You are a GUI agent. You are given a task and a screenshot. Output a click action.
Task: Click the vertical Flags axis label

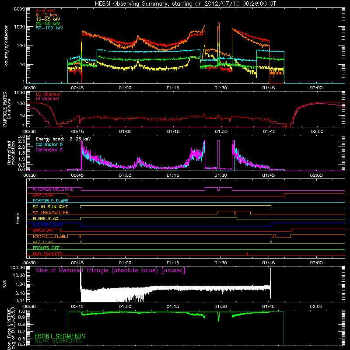pyautogui.click(x=18, y=218)
